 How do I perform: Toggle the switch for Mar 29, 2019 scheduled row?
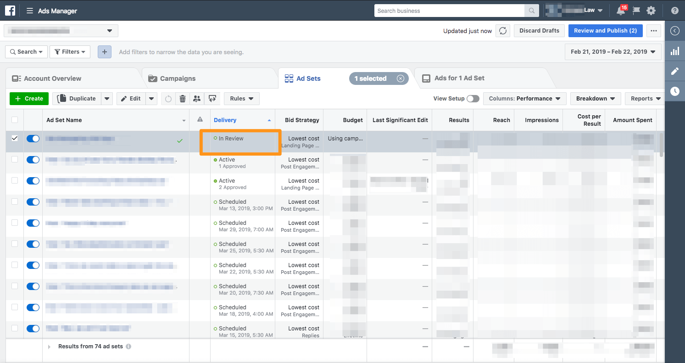pyautogui.click(x=33, y=223)
